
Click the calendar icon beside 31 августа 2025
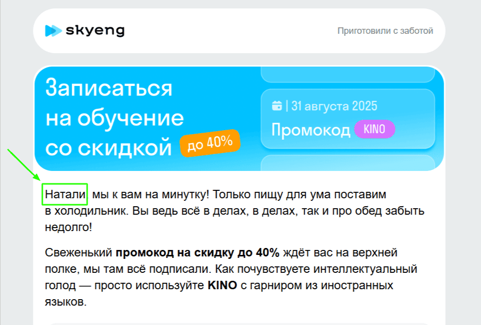coord(277,106)
